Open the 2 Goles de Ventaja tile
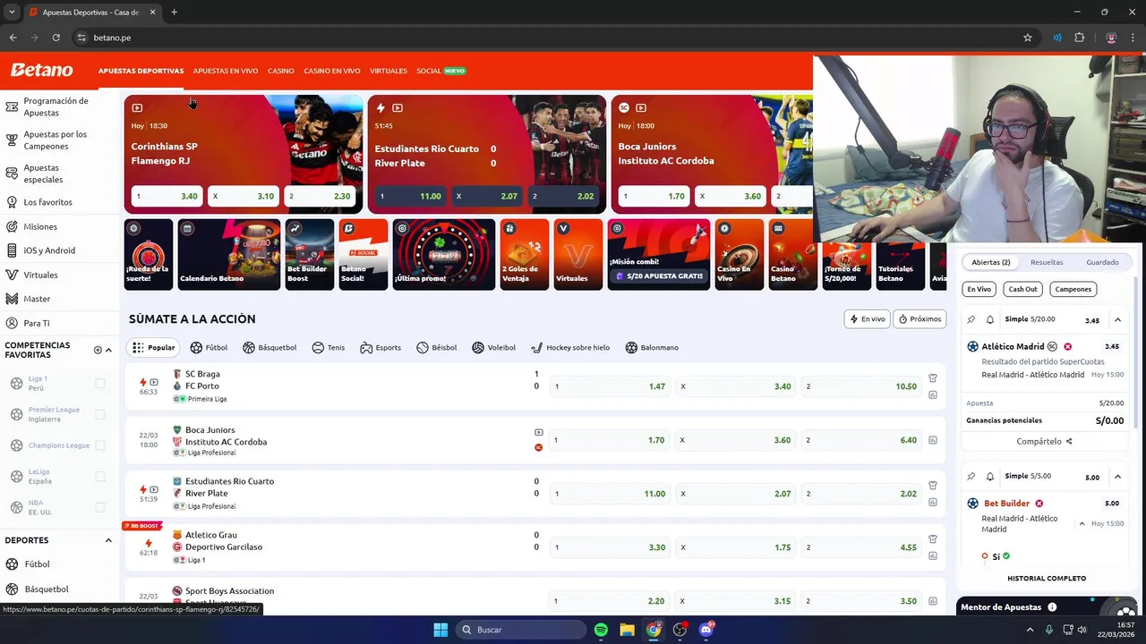Viewport: 1146px width, 644px height. click(x=525, y=254)
